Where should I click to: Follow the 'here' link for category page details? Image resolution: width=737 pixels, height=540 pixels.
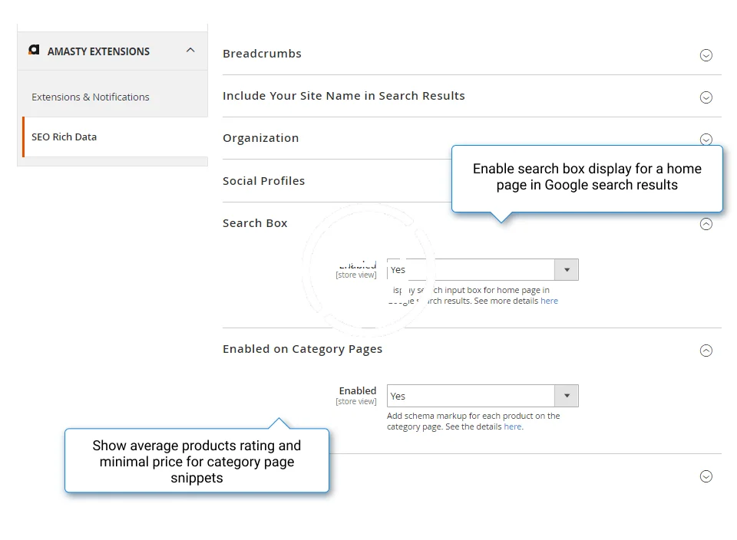(512, 427)
